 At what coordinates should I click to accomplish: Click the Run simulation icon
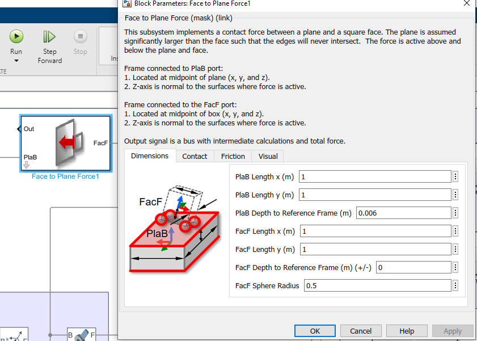[x=16, y=36]
